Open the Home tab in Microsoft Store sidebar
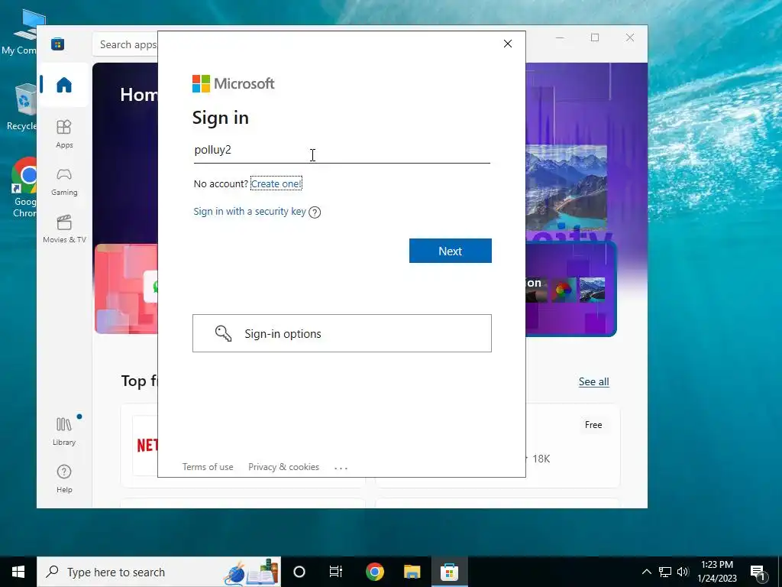The height and width of the screenshot is (587, 782). pos(64,85)
